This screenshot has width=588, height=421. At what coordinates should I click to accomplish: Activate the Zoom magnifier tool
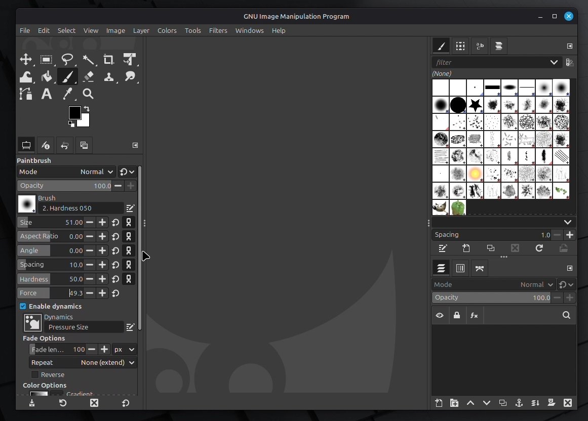[x=88, y=94]
